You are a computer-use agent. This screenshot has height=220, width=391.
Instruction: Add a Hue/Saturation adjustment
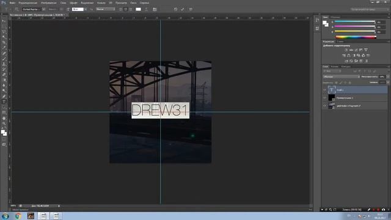[x=344, y=56]
